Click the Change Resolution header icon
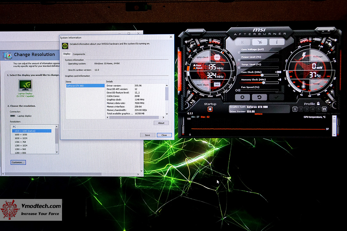The height and width of the screenshot is (231, 347). coord(7,55)
